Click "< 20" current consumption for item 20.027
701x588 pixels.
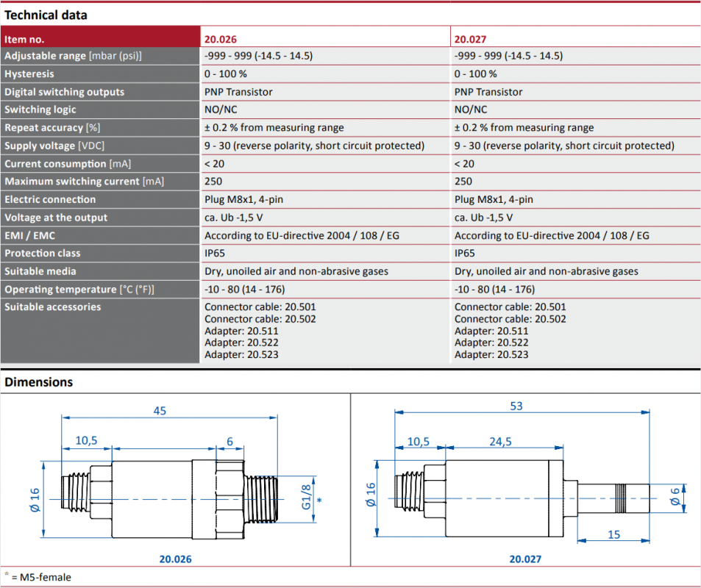464,164
